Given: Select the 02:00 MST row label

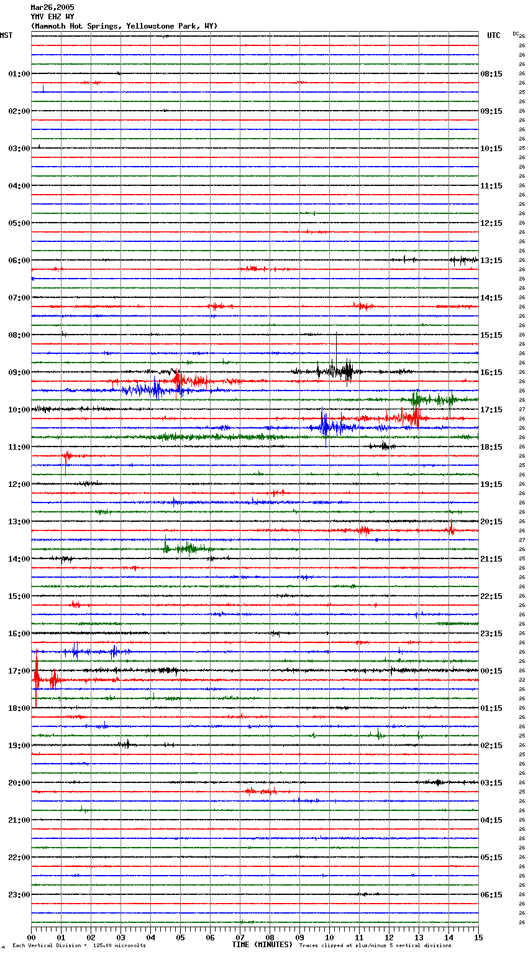Looking at the screenshot, I should pyautogui.click(x=19, y=111).
